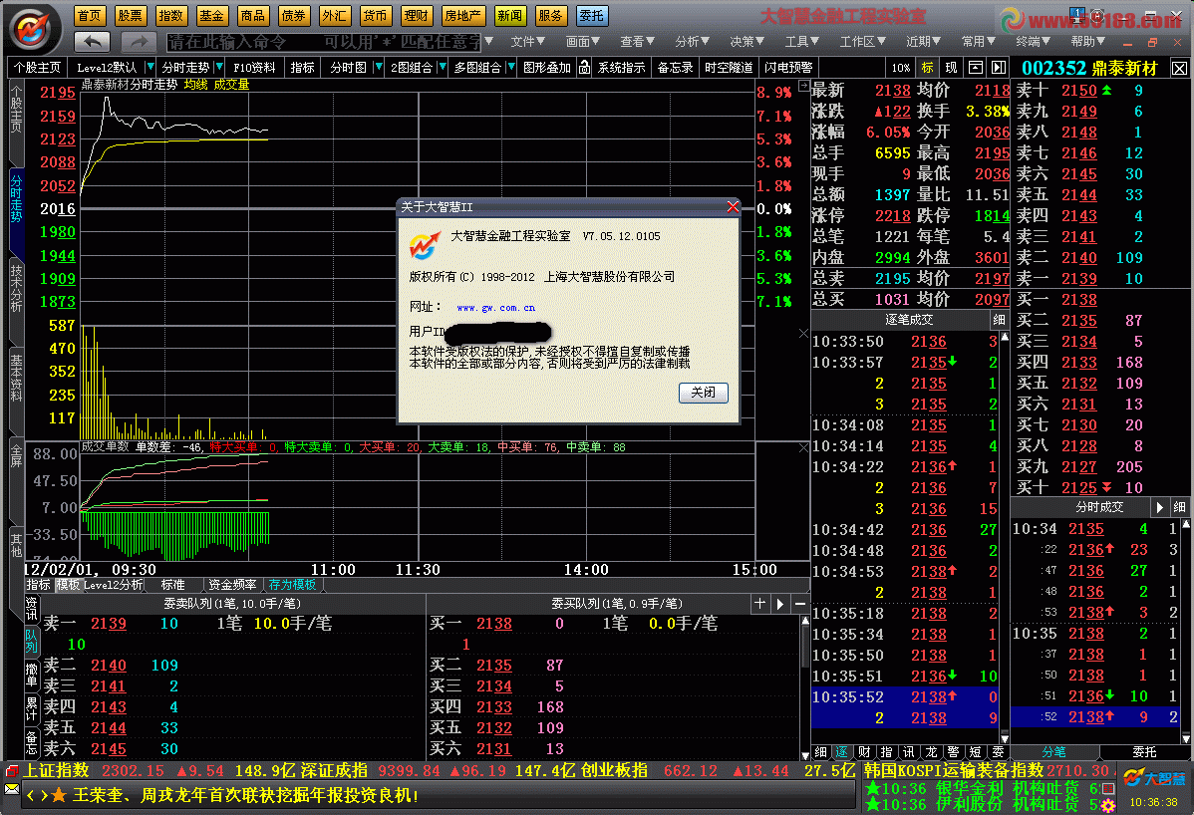1194x815 pixels.
Task: Open the Level2默认 dropdown arrow
Action: [x=150, y=68]
